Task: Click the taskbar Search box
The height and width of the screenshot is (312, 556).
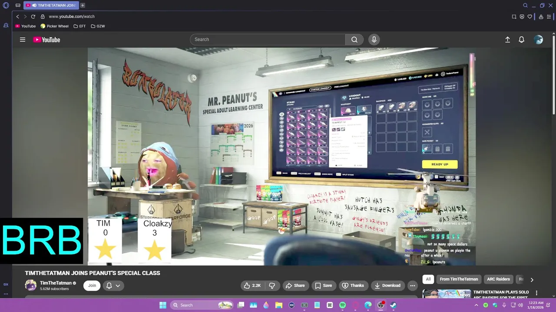Action: 202,305
